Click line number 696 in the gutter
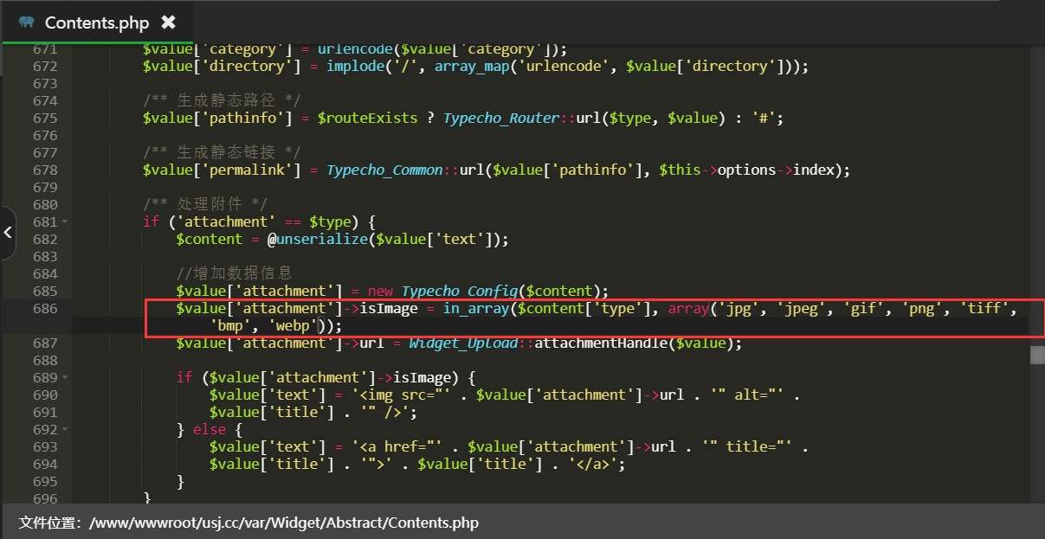This screenshot has width=1045, height=539. click(45, 499)
